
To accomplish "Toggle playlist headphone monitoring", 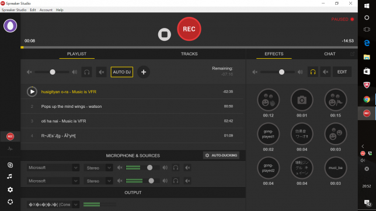I will click(87, 72).
